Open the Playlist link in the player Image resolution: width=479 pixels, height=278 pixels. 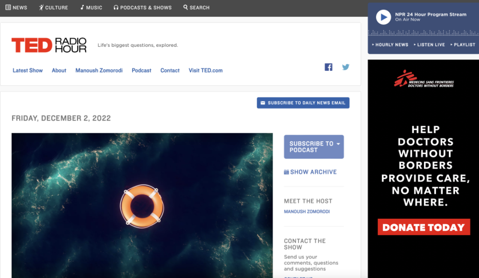[463, 45]
